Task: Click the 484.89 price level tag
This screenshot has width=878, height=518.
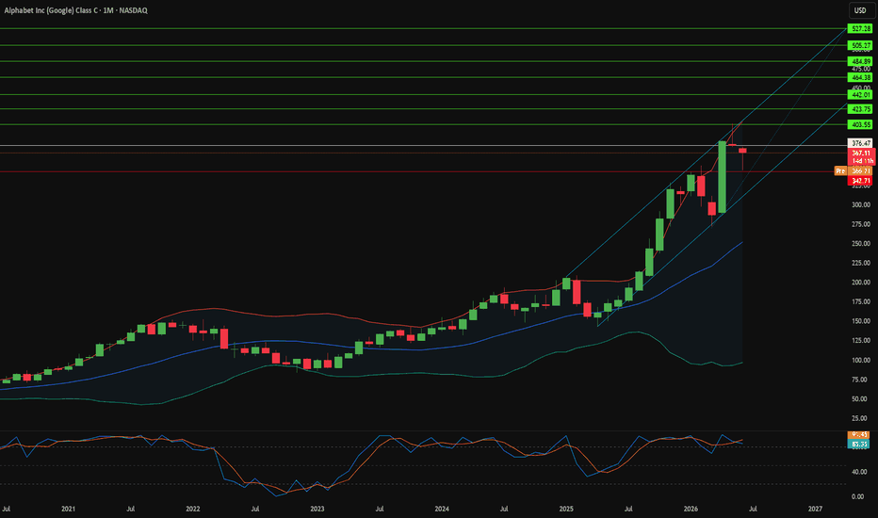Action: pos(861,61)
